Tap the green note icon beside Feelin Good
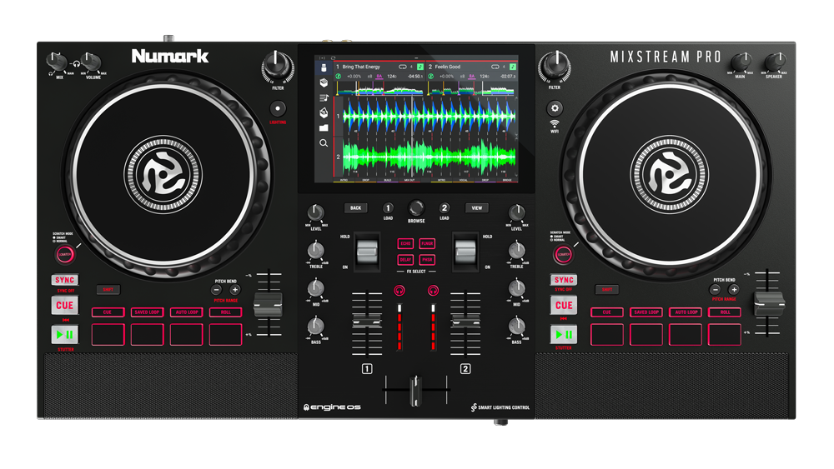This screenshot has height=469, width=834. [513, 67]
